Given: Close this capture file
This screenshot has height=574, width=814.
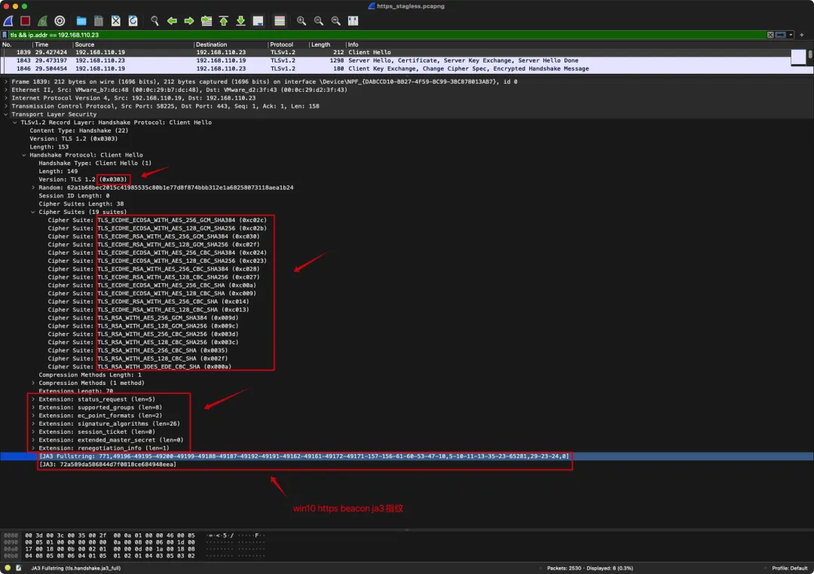Looking at the screenshot, I should point(116,21).
